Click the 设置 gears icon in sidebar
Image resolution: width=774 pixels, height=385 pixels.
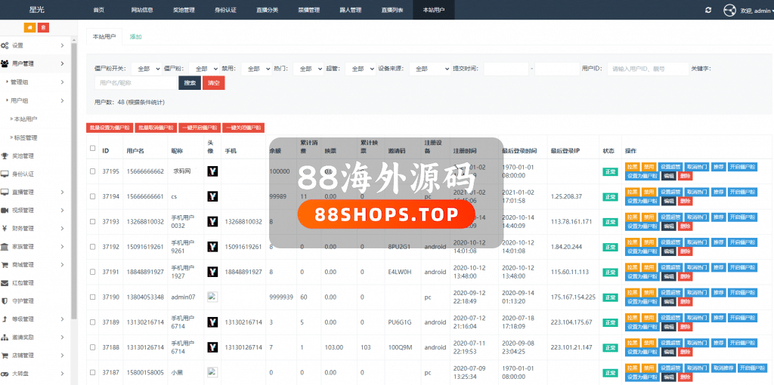[x=5, y=45]
